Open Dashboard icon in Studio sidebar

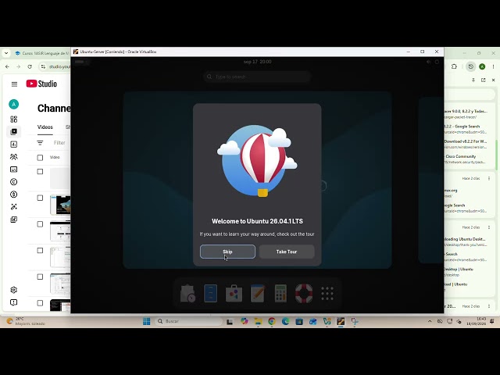(x=14, y=120)
